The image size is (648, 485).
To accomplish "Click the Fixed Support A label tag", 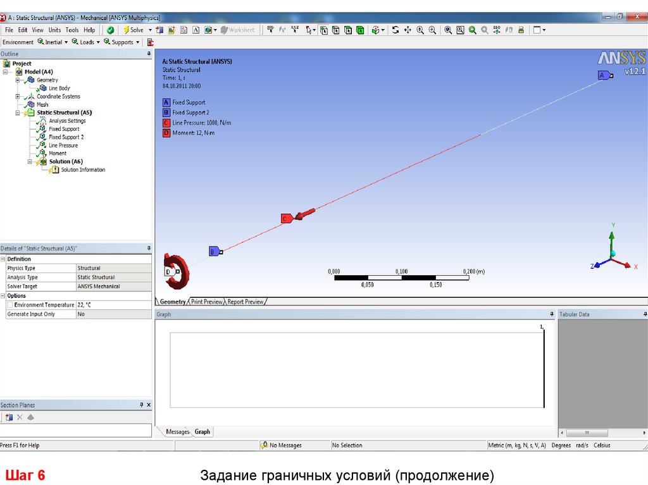I will [x=603, y=75].
